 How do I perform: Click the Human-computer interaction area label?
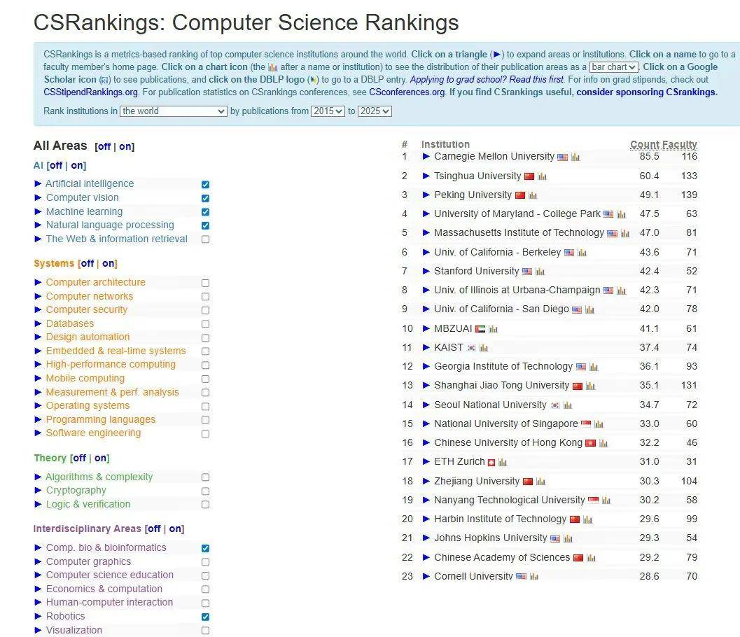pos(109,603)
